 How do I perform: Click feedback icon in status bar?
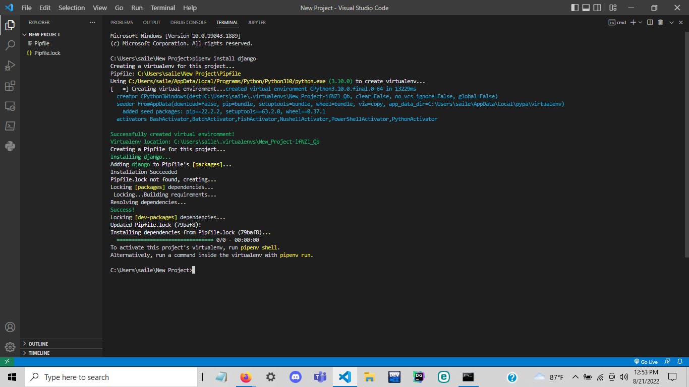pos(667,362)
